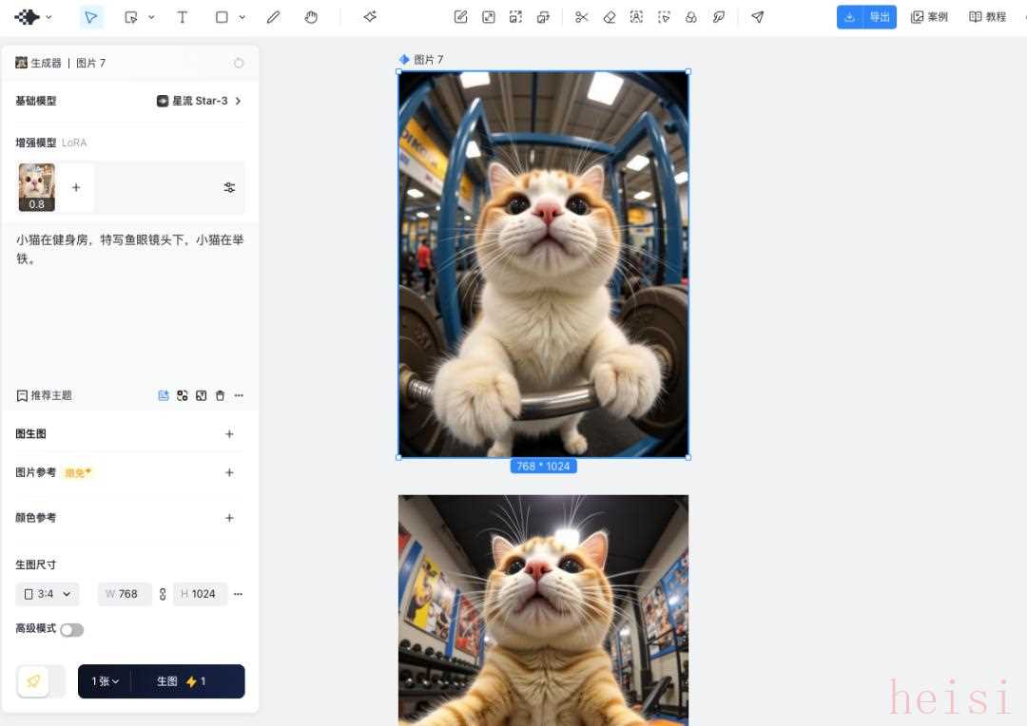Viewport: 1027px width, 726px height.
Task: Click the W 768 width input field
Action: coord(126,594)
